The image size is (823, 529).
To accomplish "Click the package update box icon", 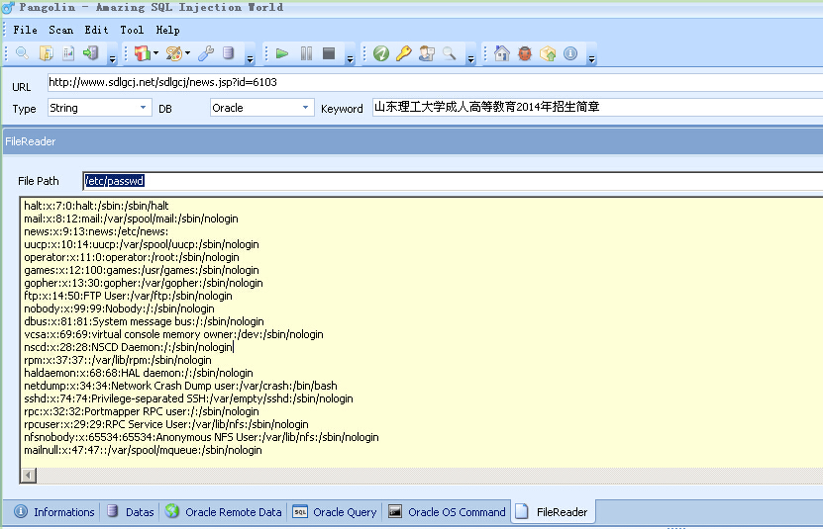I will pos(548,53).
